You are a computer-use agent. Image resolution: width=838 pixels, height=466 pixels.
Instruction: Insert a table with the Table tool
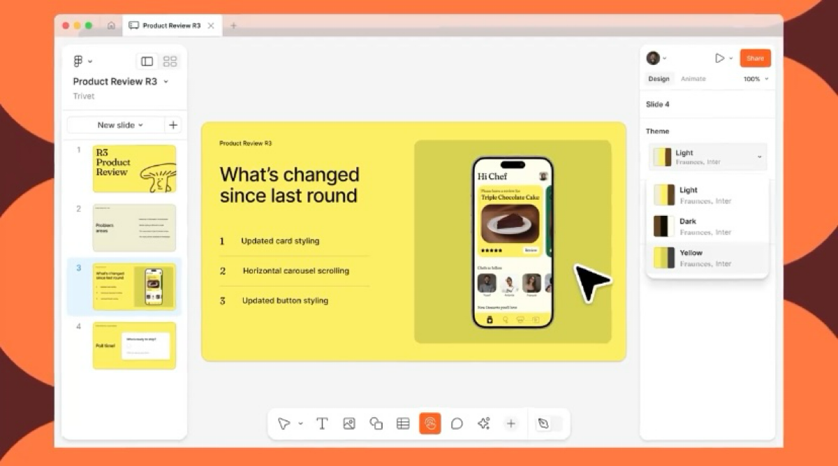(x=403, y=423)
